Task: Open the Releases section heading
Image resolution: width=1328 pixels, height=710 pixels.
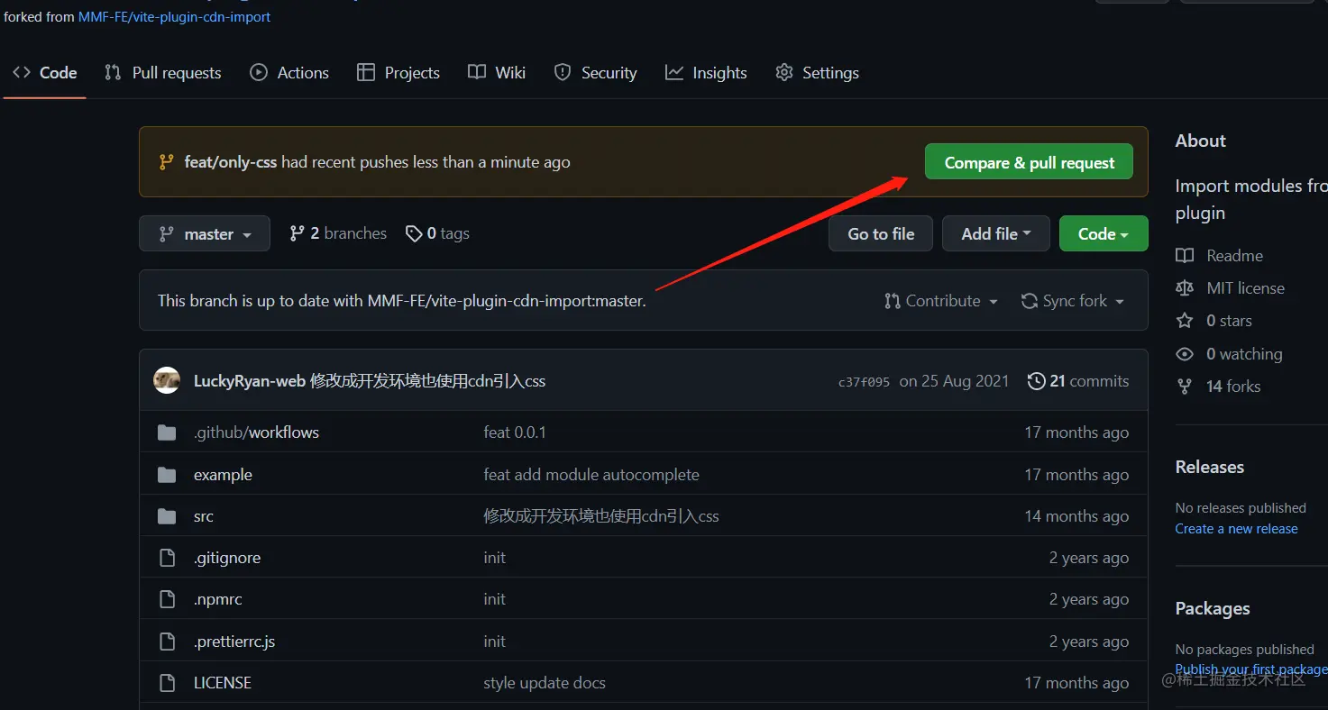Action: (x=1210, y=467)
